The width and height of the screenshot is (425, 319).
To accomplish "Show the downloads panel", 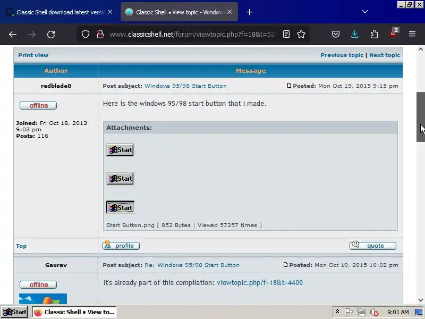I will coord(354,34).
